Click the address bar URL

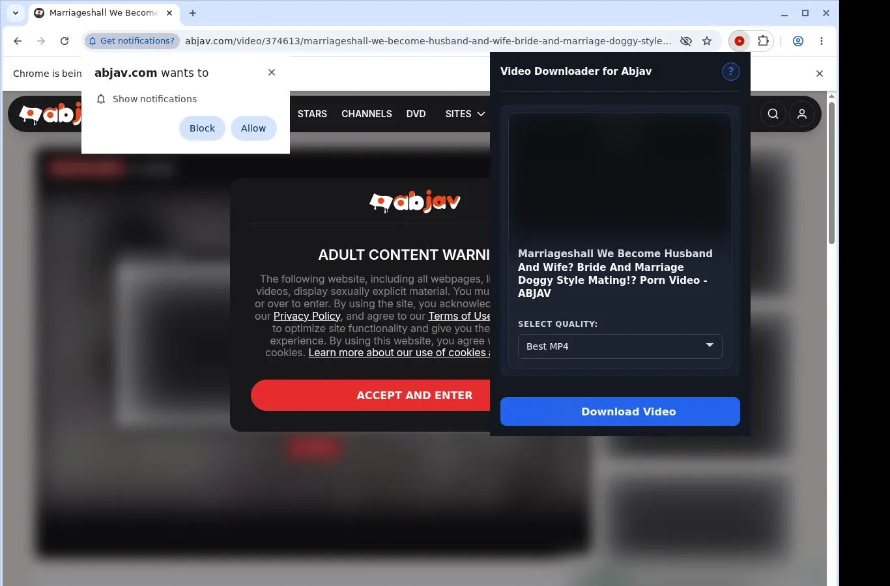[428, 41]
